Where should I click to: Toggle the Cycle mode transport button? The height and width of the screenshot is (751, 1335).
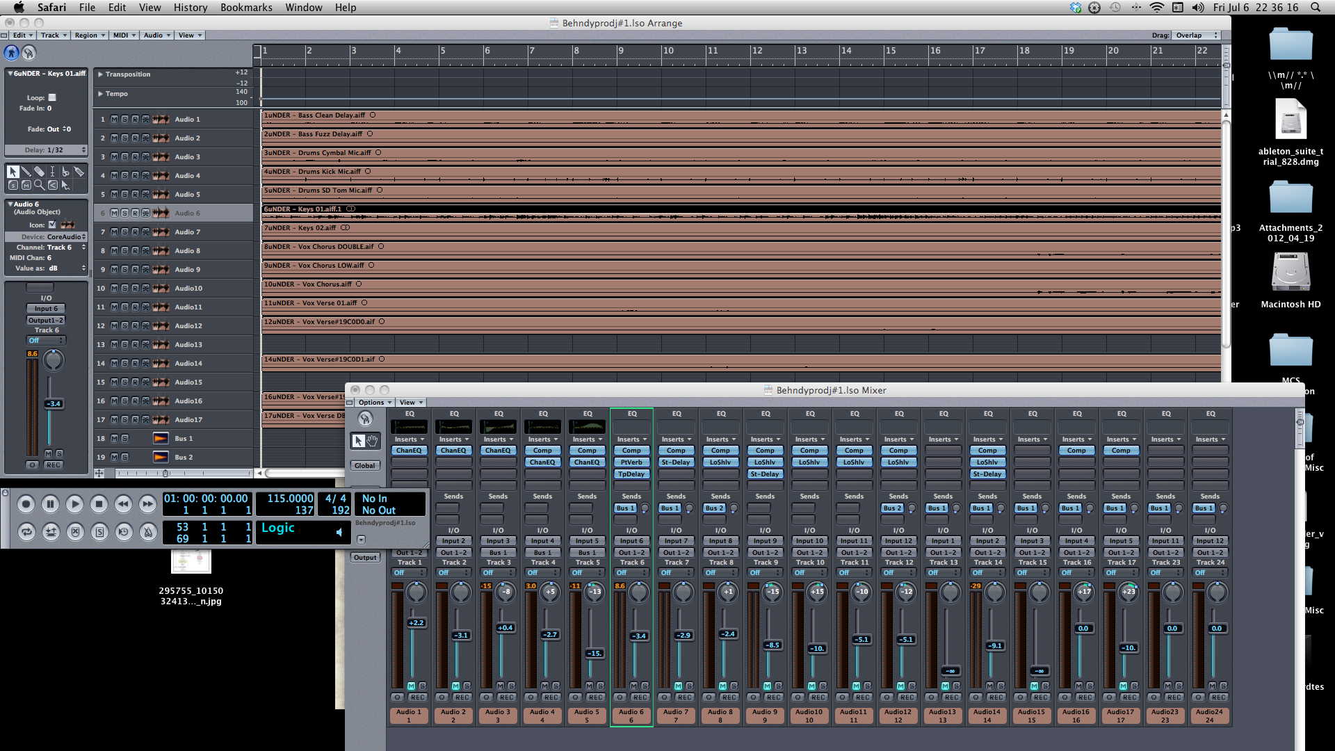click(x=26, y=532)
